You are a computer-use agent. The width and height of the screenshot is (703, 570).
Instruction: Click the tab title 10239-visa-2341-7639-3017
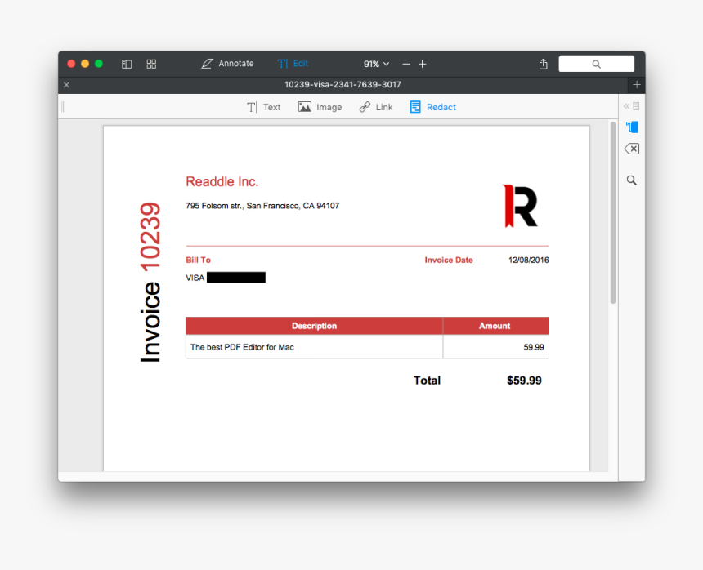coord(343,85)
